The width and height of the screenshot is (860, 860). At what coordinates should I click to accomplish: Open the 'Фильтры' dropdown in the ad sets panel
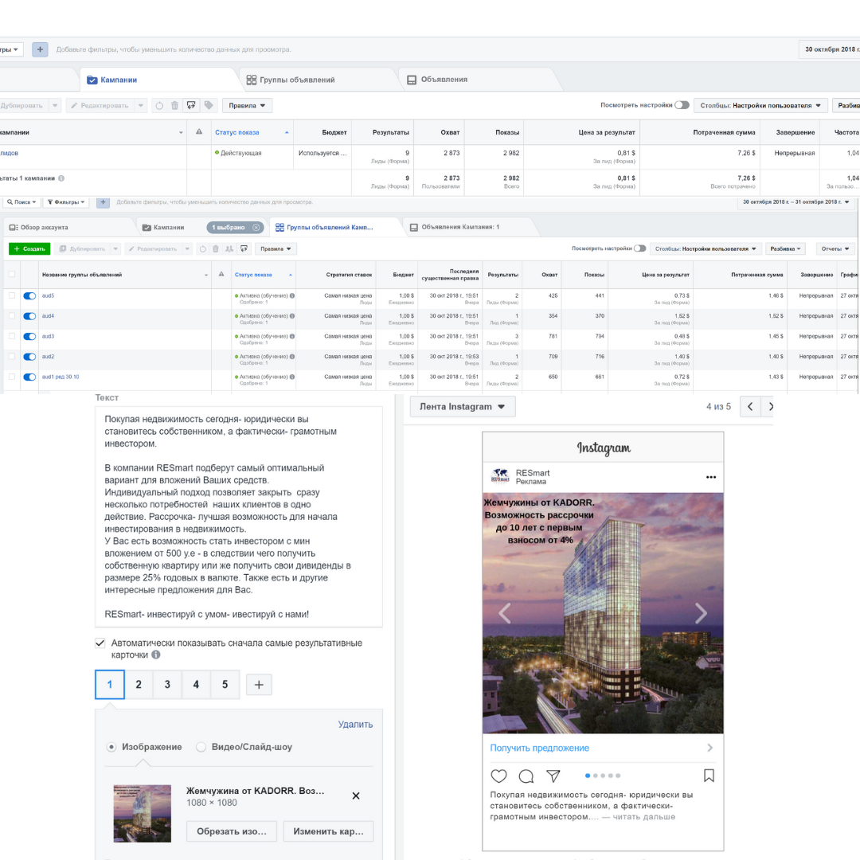coord(66,202)
